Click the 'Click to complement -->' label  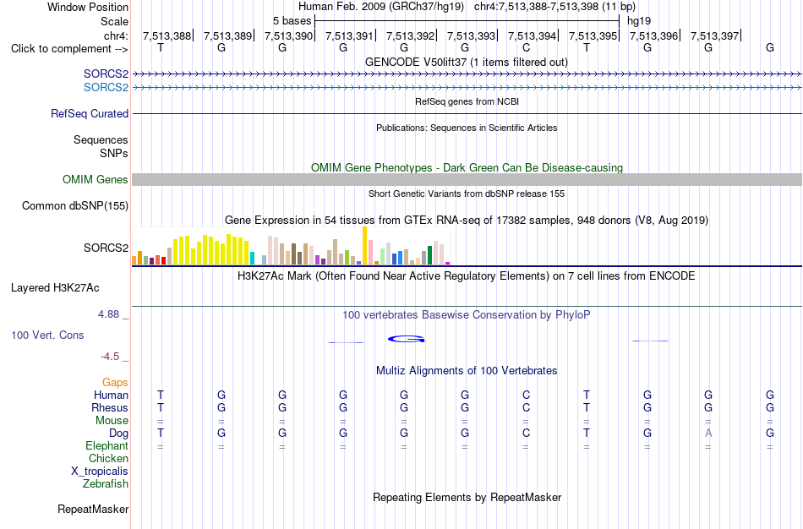pyautogui.click(x=69, y=49)
